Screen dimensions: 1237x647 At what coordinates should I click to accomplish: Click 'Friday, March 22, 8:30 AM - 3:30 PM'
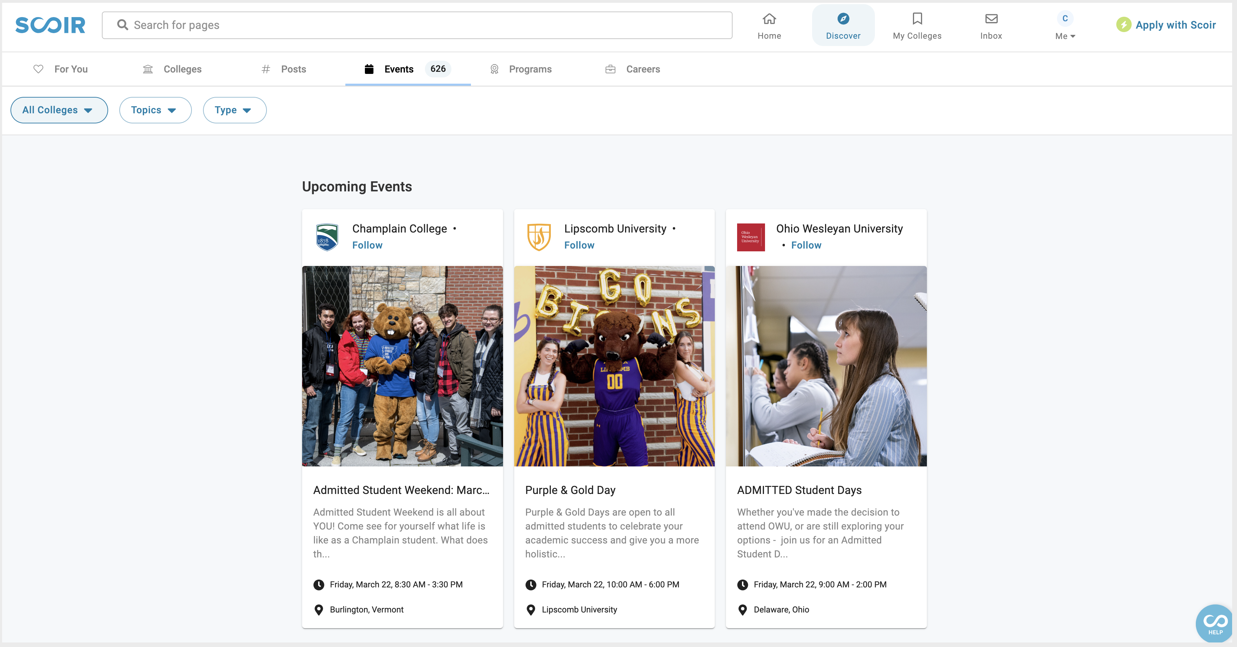pyautogui.click(x=396, y=585)
